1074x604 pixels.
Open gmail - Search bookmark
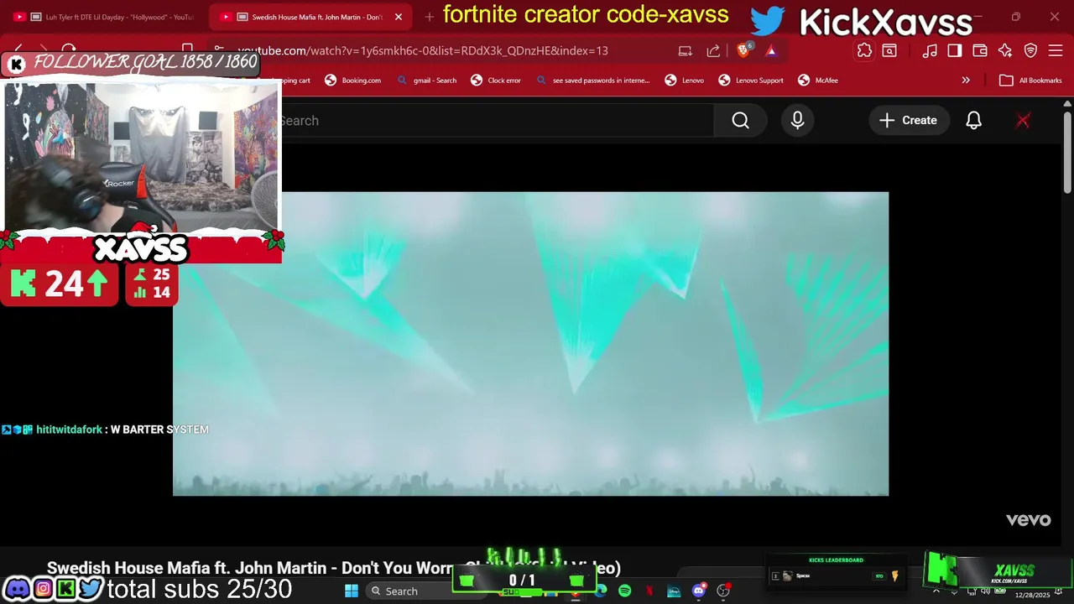click(x=427, y=81)
